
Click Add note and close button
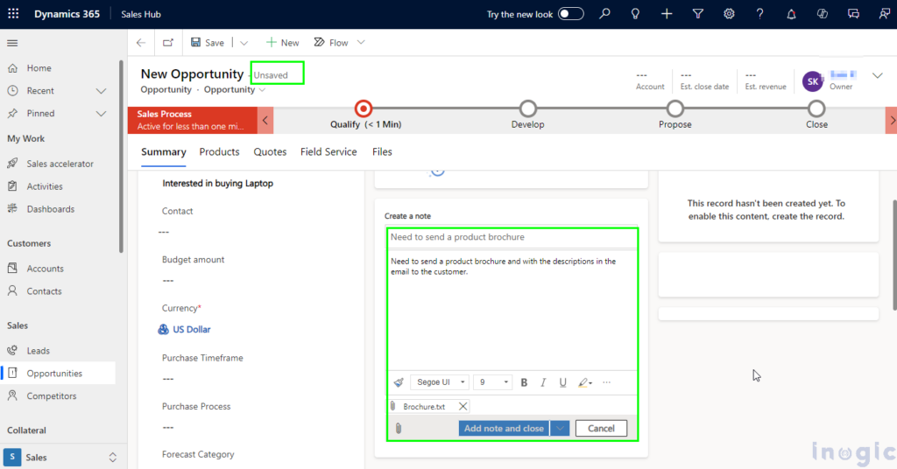click(504, 428)
